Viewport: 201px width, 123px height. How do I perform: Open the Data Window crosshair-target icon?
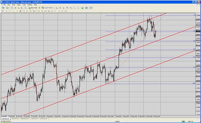[15, 8]
